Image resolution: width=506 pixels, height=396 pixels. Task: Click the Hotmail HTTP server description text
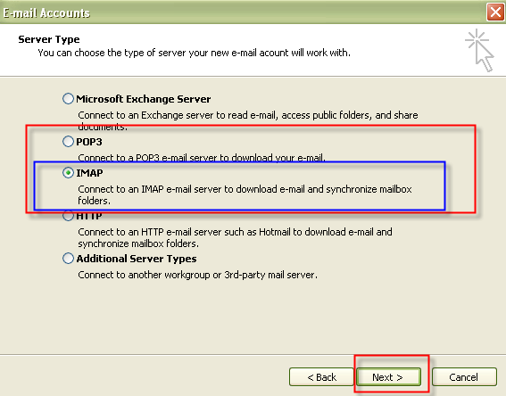click(235, 237)
